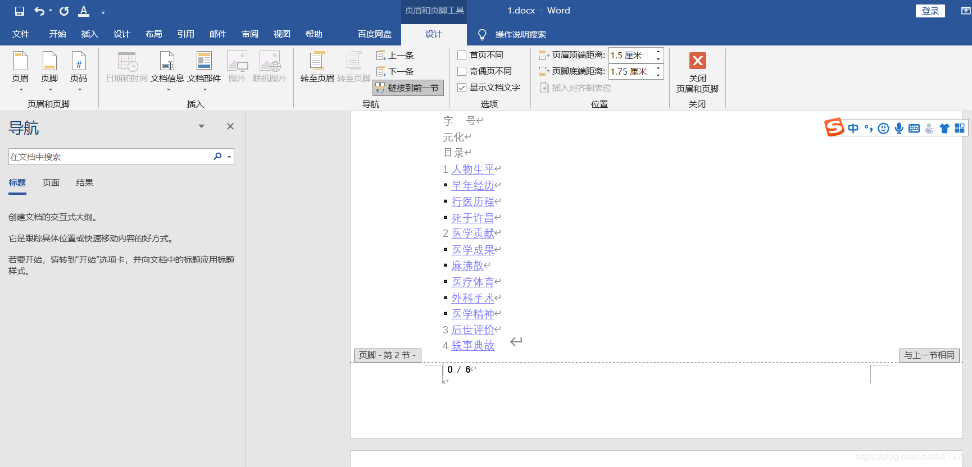Click the Save icon in quick access toolbar

point(20,11)
